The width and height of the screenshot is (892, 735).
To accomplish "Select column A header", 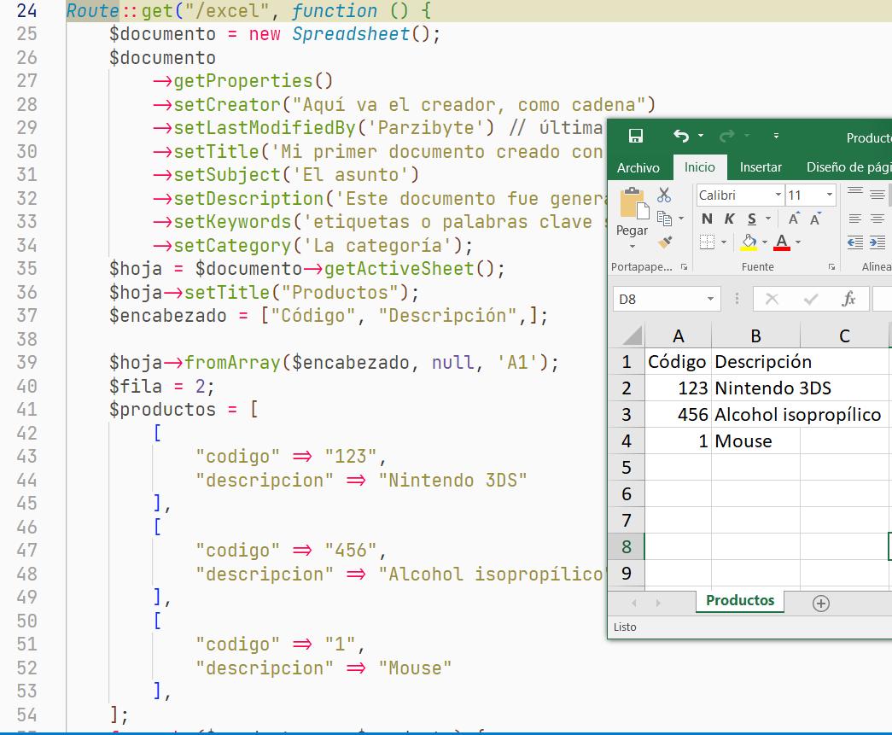I will [x=678, y=336].
